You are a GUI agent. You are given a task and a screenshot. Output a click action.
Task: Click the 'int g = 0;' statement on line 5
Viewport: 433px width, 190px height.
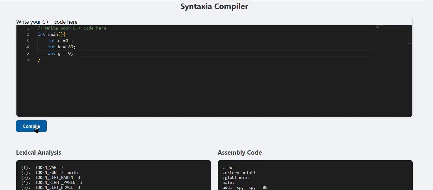point(60,53)
